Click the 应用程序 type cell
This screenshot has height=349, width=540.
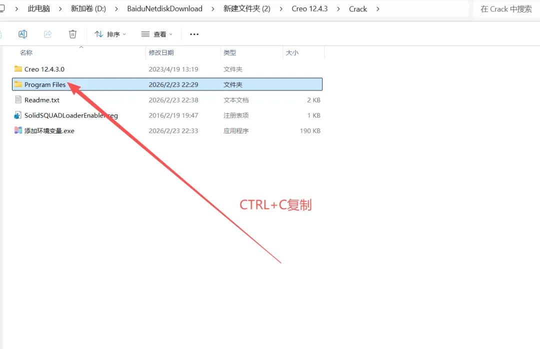point(236,131)
